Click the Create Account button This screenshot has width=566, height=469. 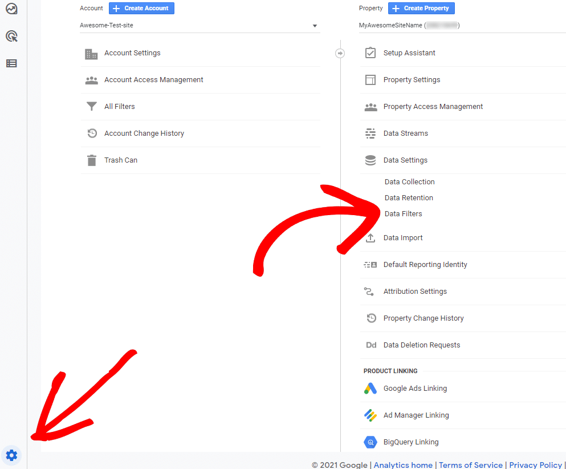pos(141,9)
